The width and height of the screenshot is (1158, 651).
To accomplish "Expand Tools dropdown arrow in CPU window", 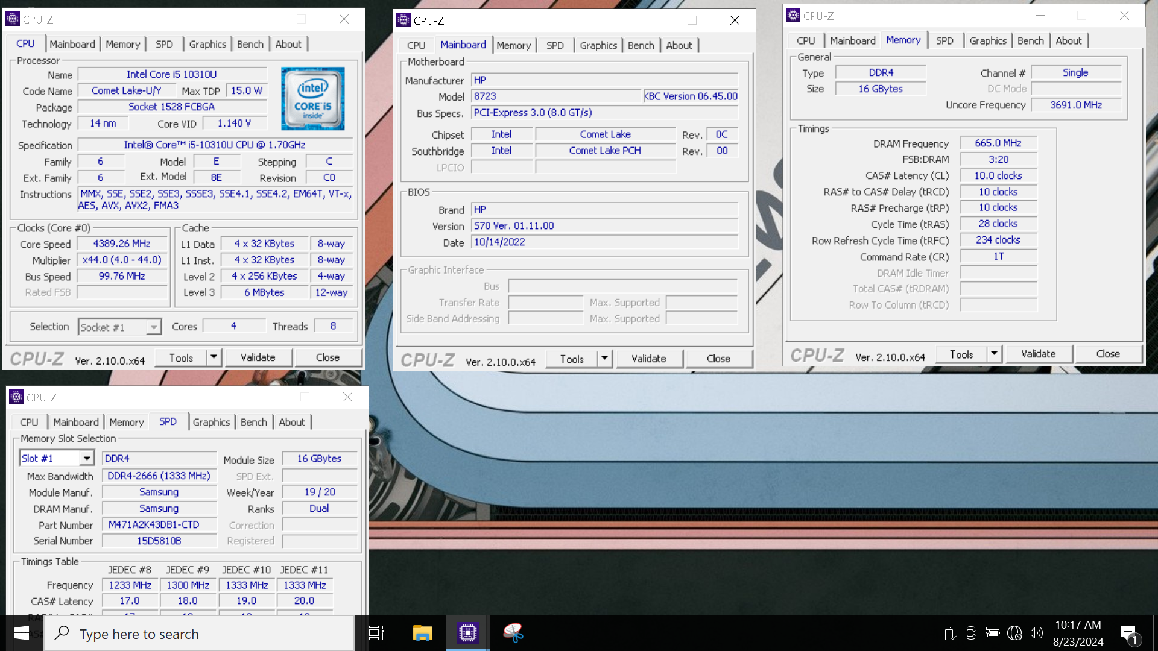I will coord(214,357).
